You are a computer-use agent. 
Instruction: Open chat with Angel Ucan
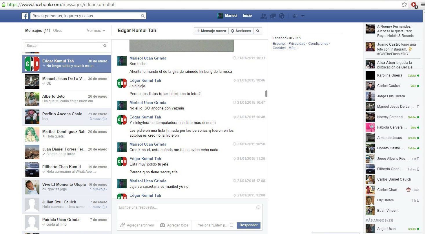click(x=393, y=229)
